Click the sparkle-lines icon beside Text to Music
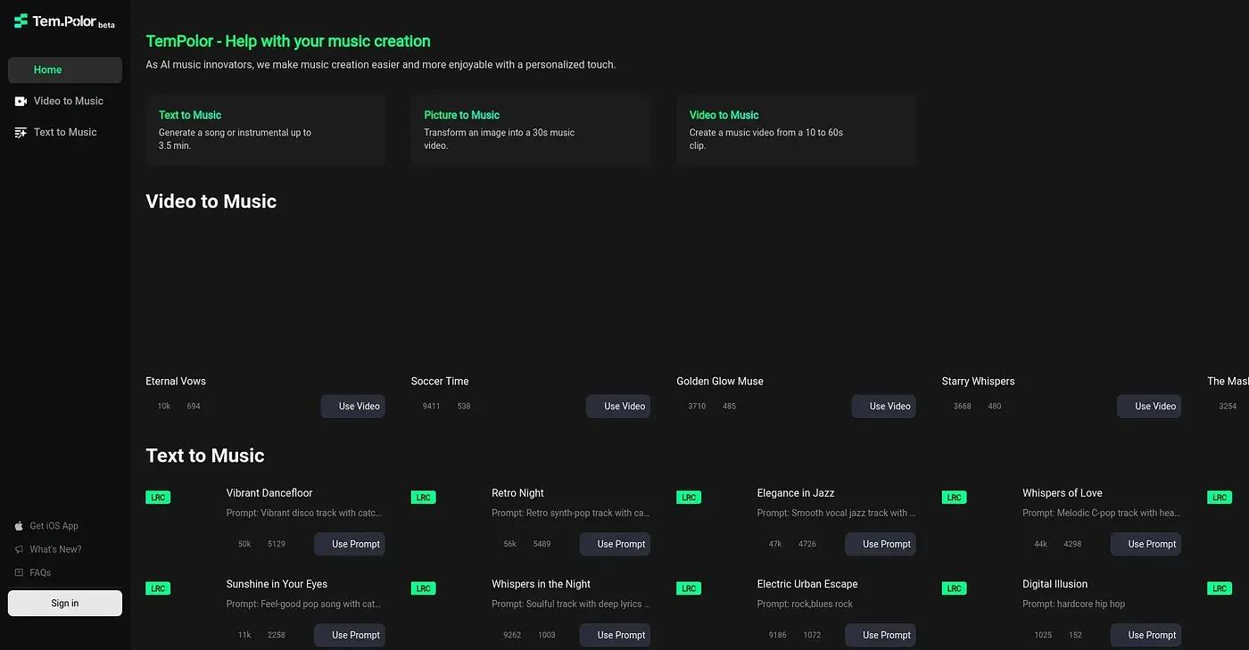1249x650 pixels. pyautogui.click(x=21, y=133)
